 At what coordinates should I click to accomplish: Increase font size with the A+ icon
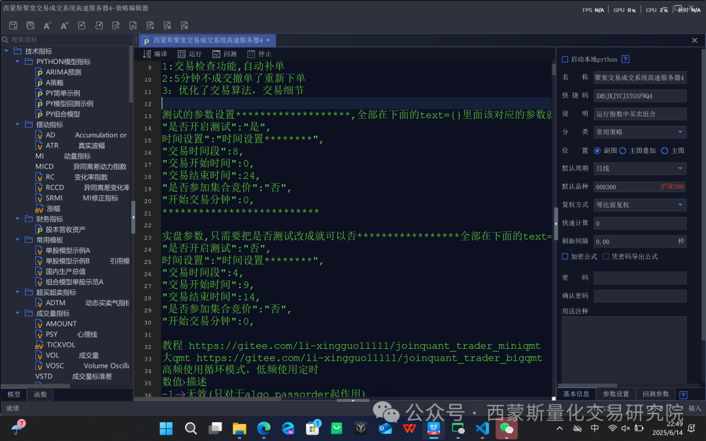coord(64,25)
